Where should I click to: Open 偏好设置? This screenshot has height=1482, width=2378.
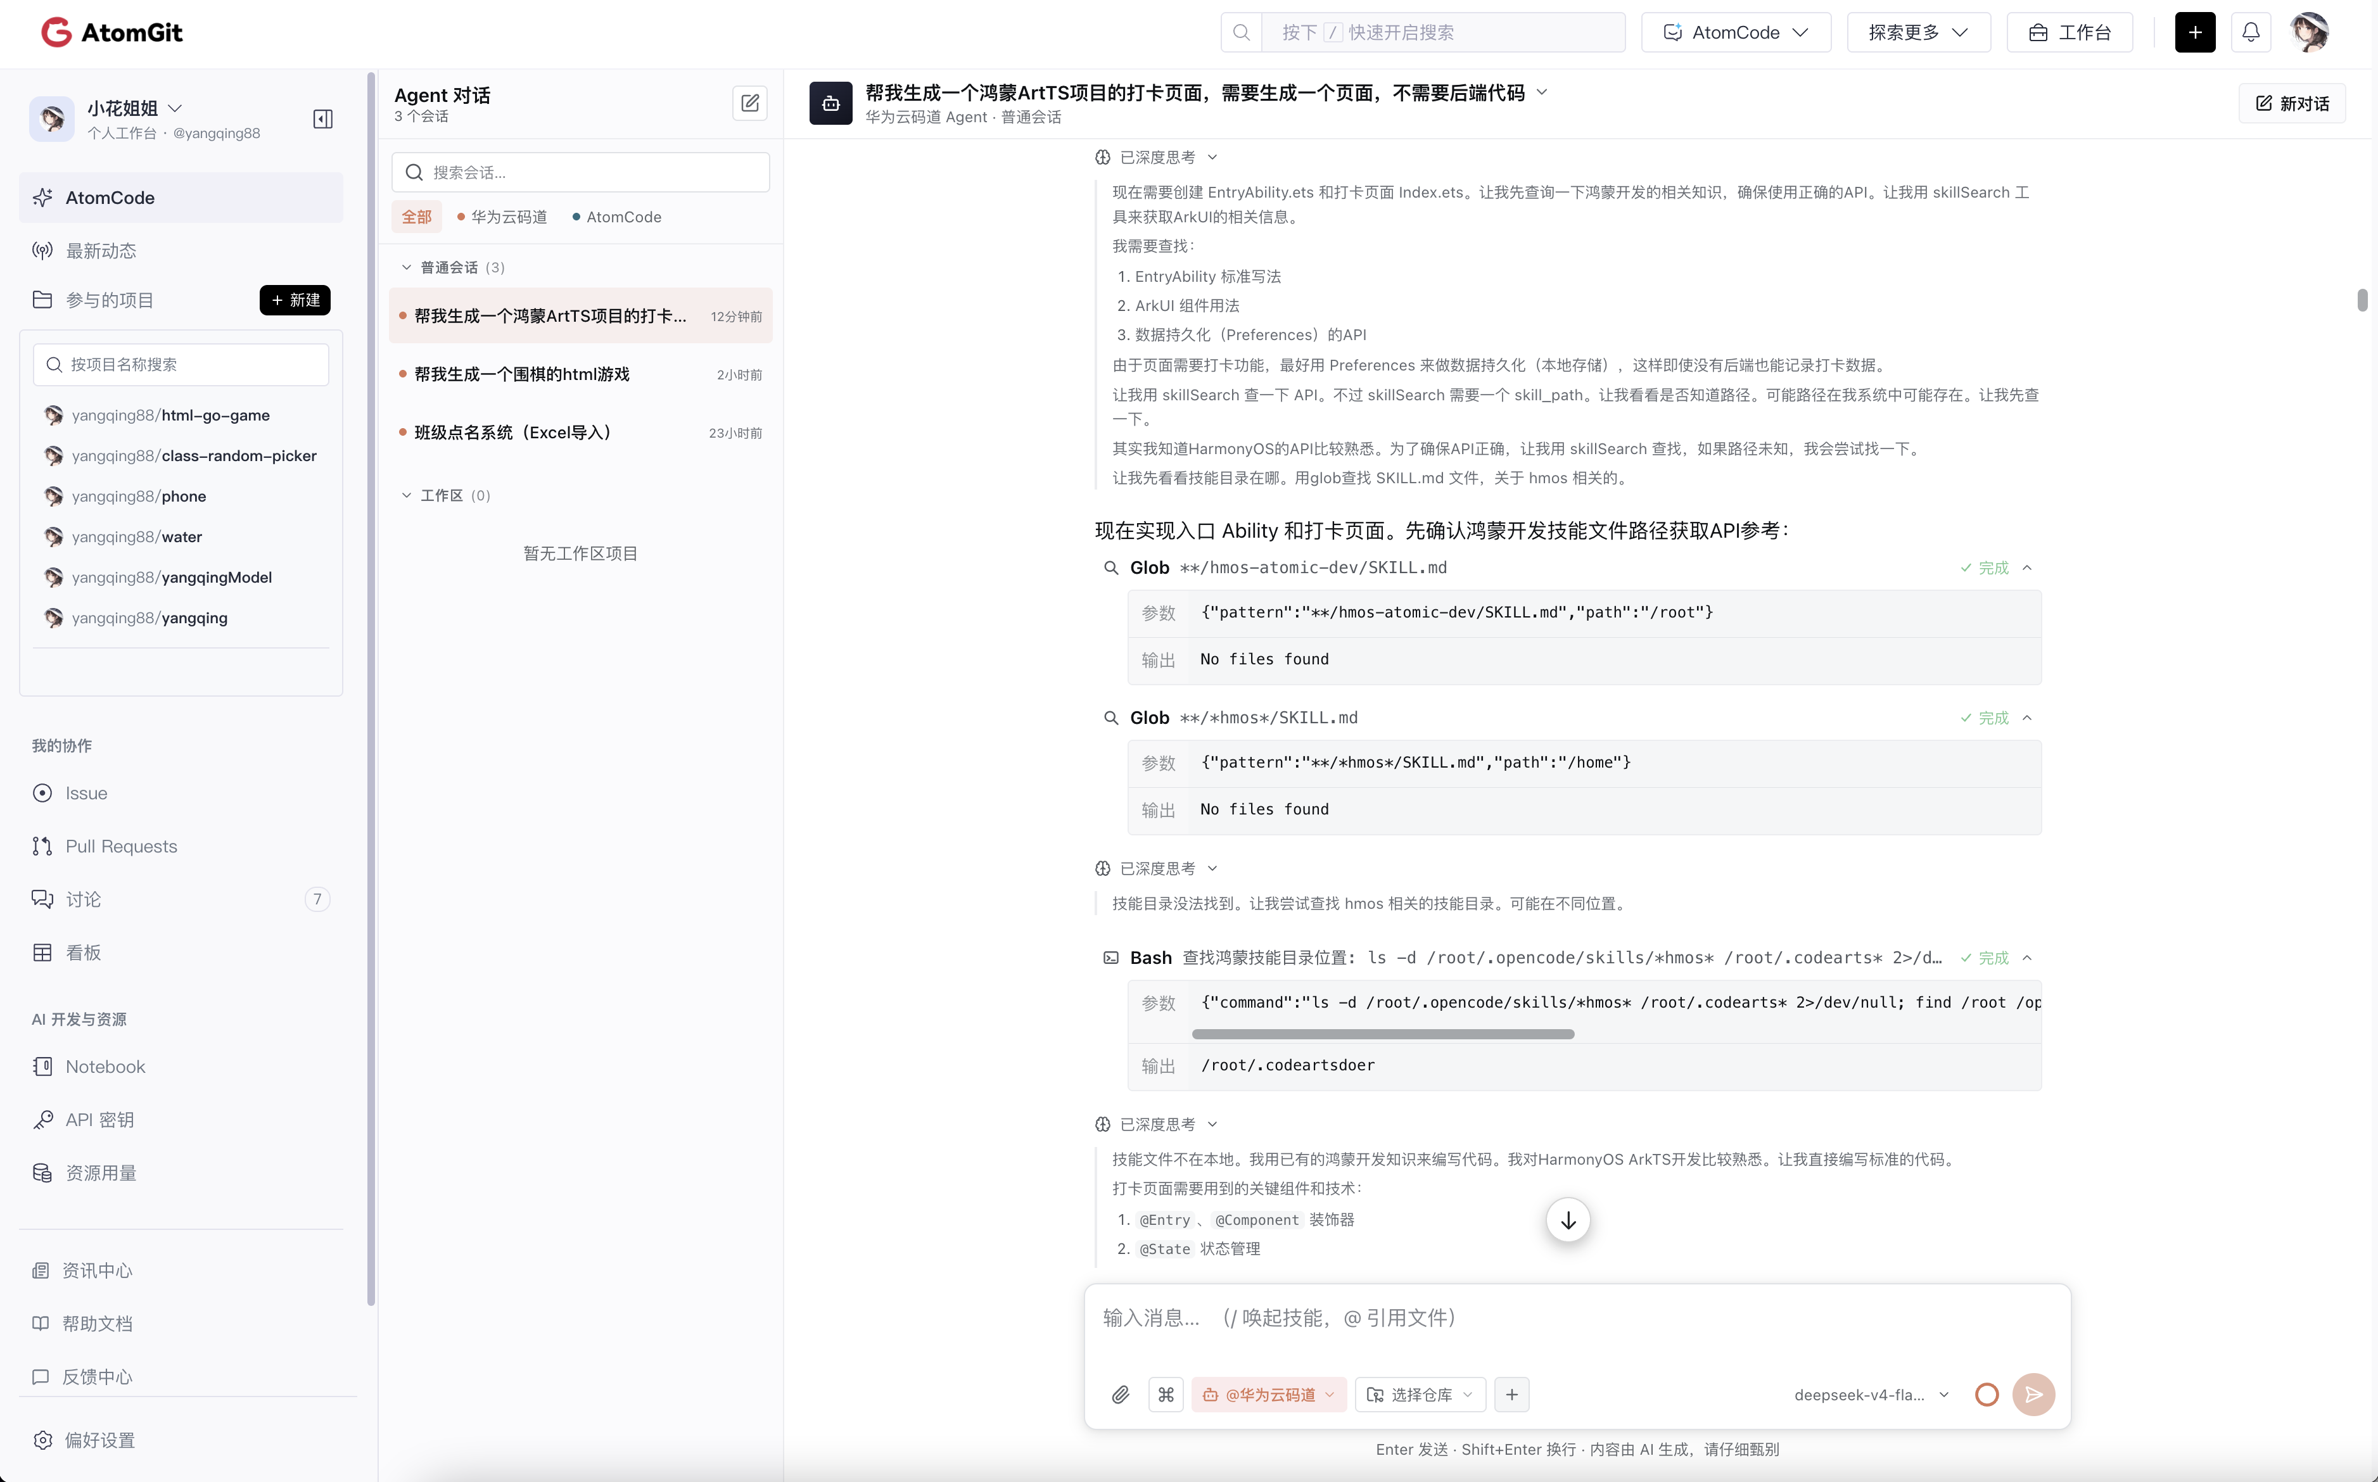[x=181, y=1440]
